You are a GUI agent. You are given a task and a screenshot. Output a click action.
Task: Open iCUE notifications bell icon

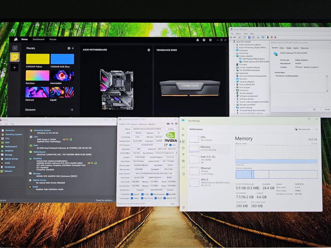[198, 40]
